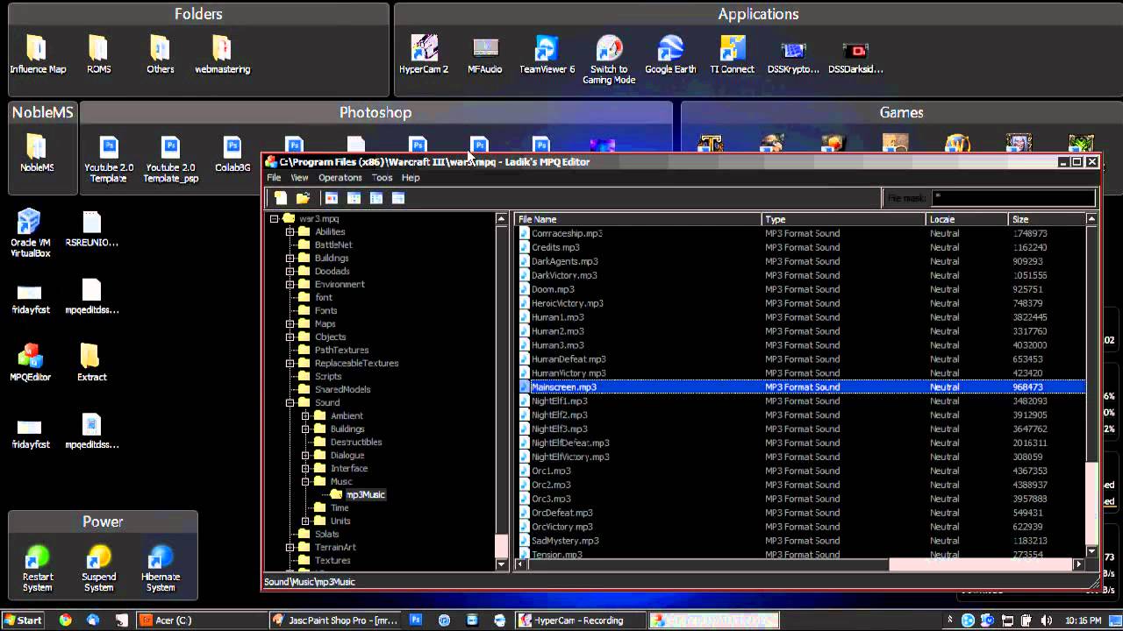
Task: Open the Tools menu
Action: point(382,178)
